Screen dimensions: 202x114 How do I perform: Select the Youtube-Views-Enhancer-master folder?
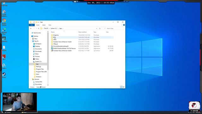click(x=62, y=42)
